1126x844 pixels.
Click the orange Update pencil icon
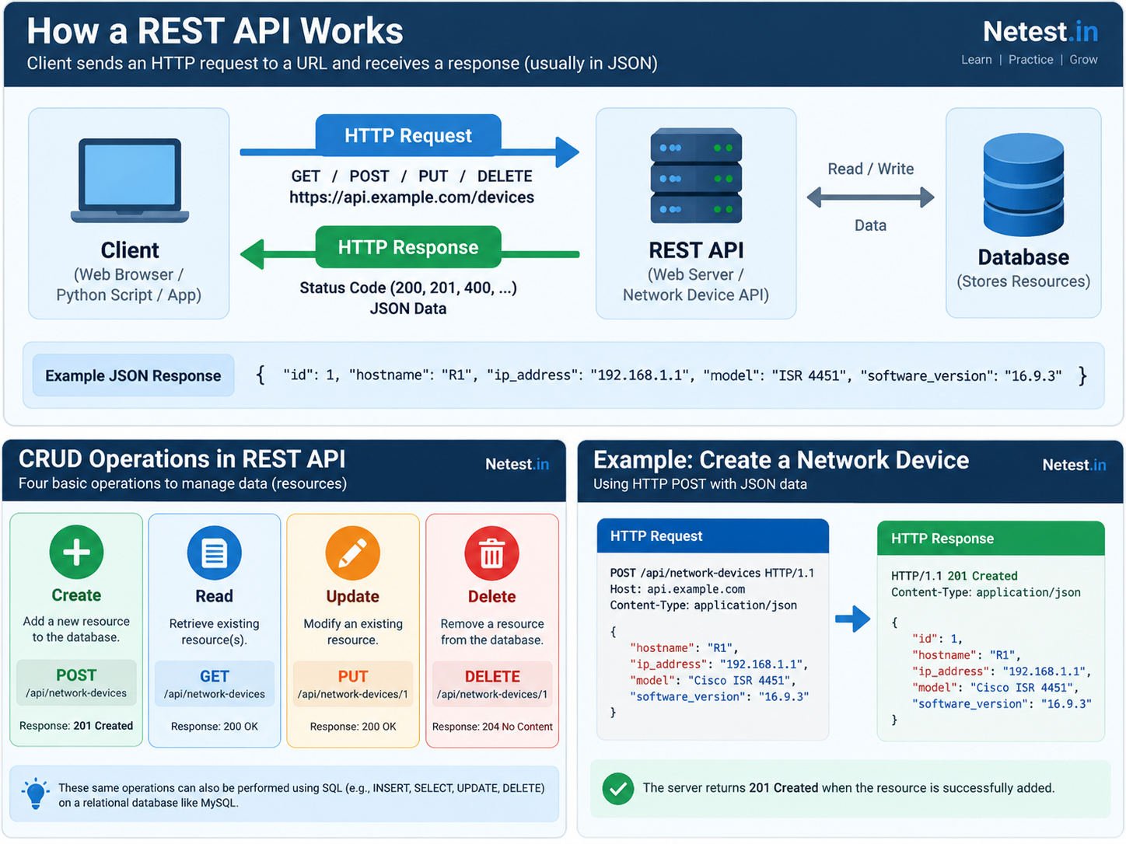(353, 553)
